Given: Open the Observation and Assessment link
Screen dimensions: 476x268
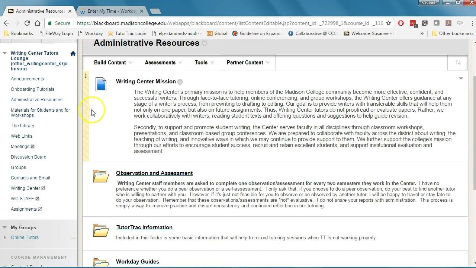Looking at the screenshot, I should pyautogui.click(x=154, y=173).
